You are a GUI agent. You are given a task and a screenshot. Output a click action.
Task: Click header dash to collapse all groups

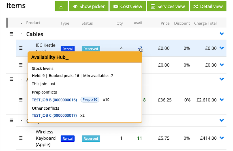tap(22, 23)
